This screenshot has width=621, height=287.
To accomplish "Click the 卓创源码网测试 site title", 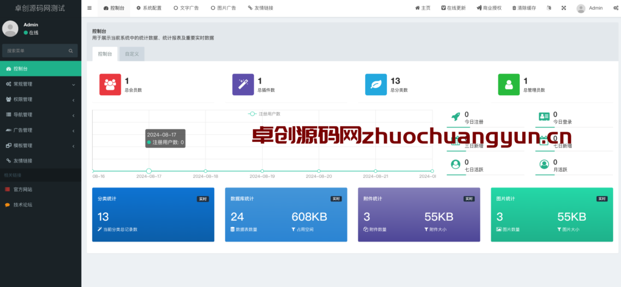I will click(x=39, y=8).
